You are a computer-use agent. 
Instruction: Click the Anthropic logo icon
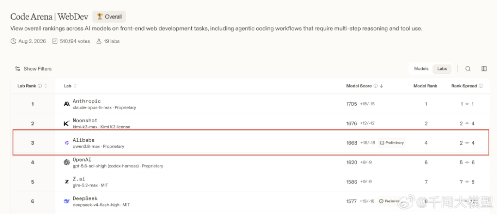coord(66,104)
